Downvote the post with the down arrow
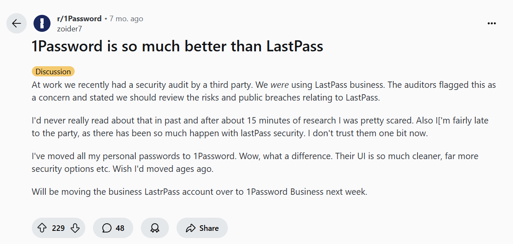 pyautogui.click(x=75, y=228)
